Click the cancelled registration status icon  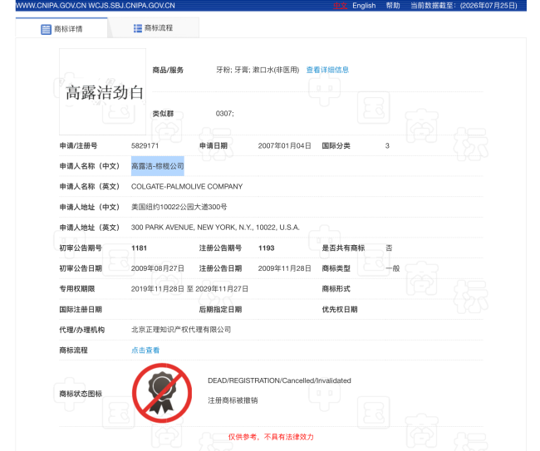(162, 393)
